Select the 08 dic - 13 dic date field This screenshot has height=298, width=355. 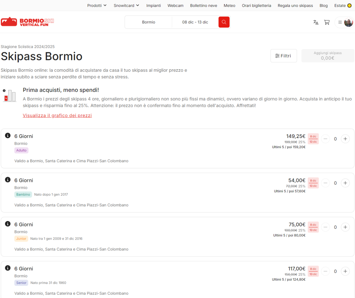tap(195, 22)
